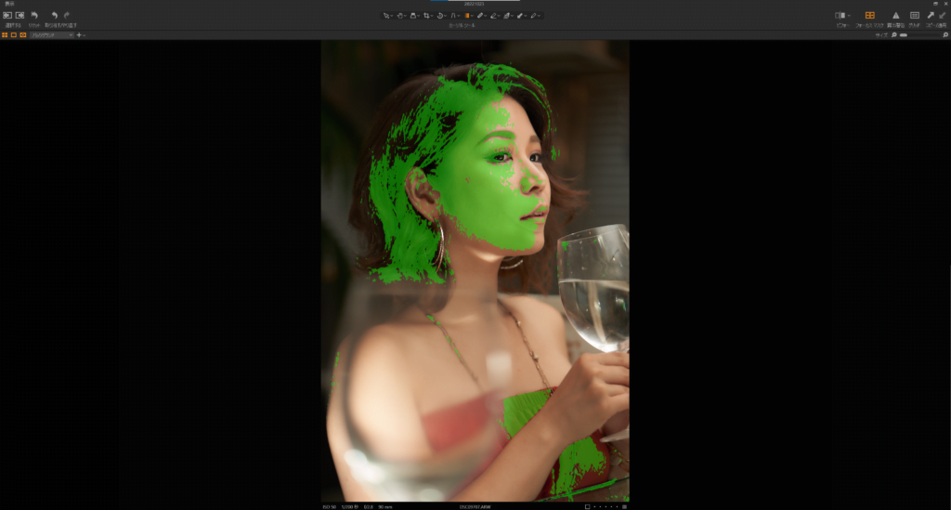Image resolution: width=951 pixels, height=510 pixels.
Task: Click the reset adjustments icon
Action: 33,15
